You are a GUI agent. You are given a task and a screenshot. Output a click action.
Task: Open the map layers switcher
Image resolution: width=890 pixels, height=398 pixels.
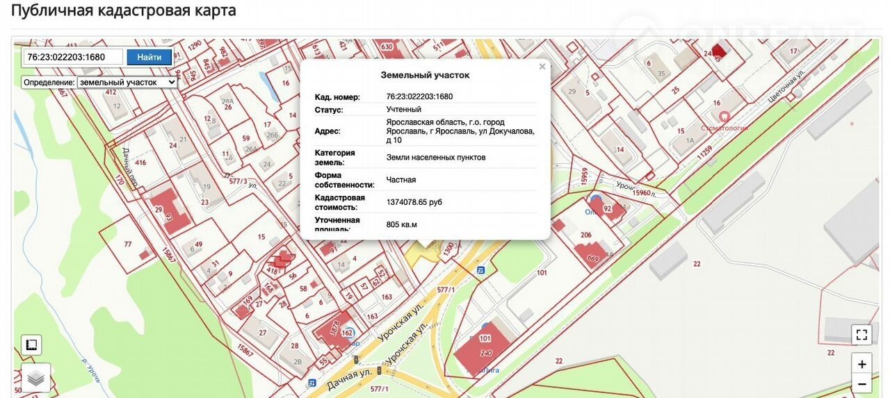[x=35, y=377]
